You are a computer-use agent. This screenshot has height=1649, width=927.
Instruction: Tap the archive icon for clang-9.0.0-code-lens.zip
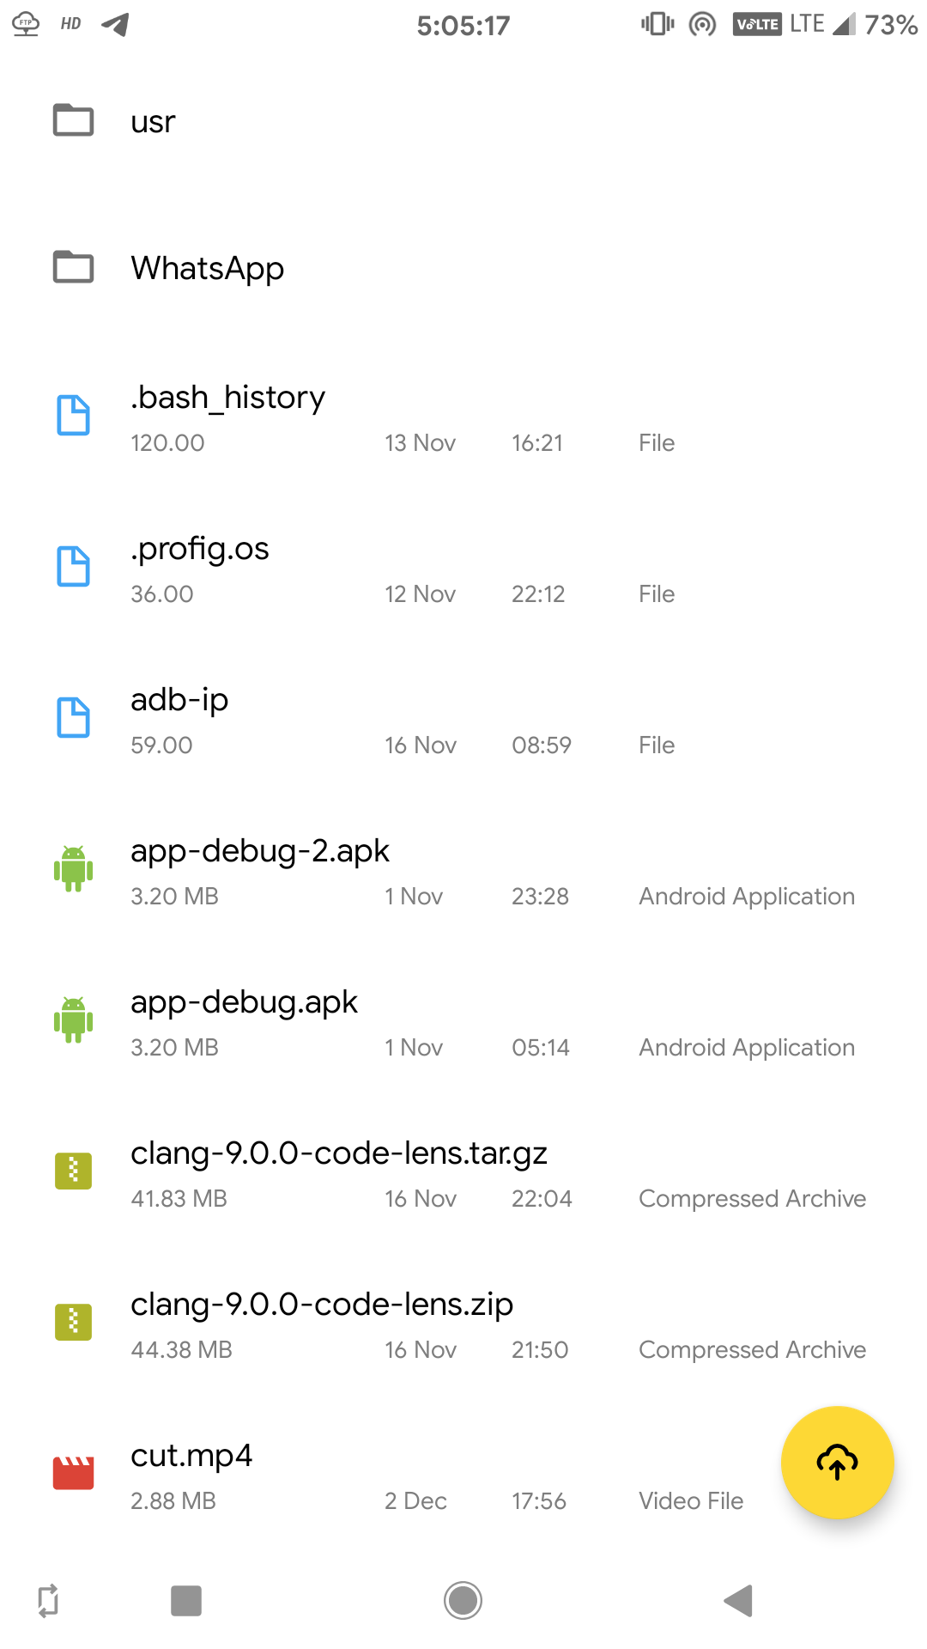tap(74, 1322)
